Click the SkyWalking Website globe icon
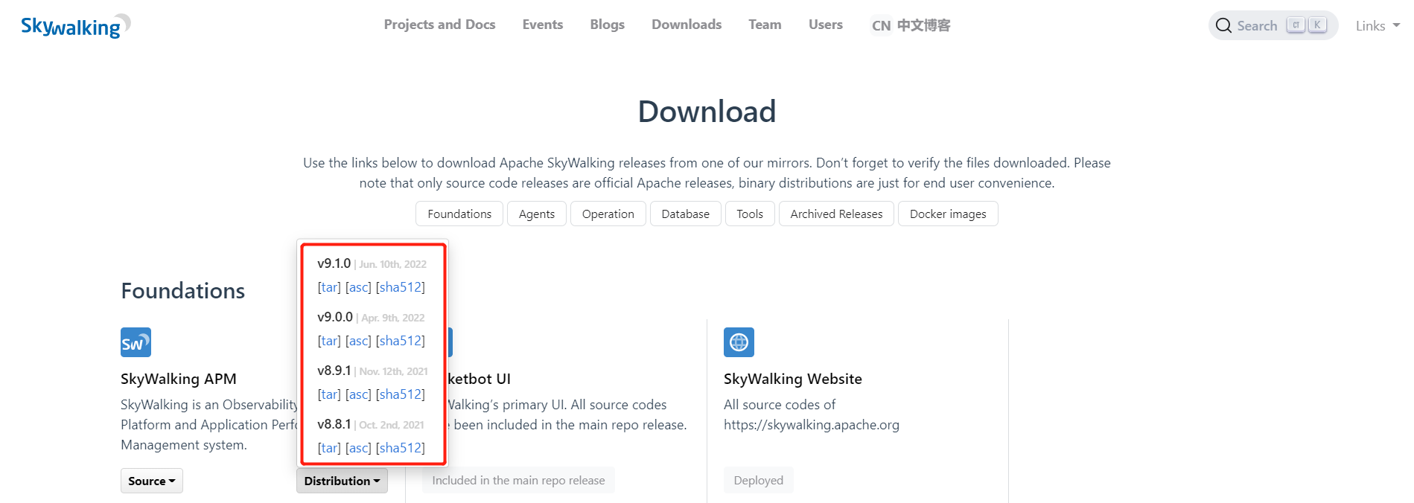The width and height of the screenshot is (1414, 503). click(738, 342)
